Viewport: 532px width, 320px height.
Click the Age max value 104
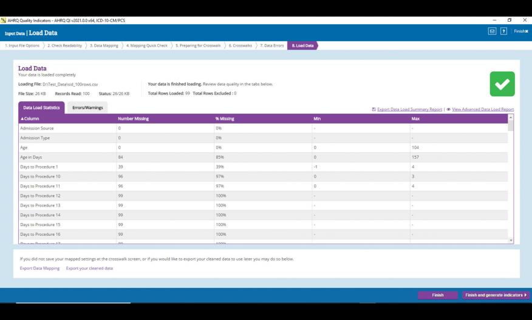415,148
